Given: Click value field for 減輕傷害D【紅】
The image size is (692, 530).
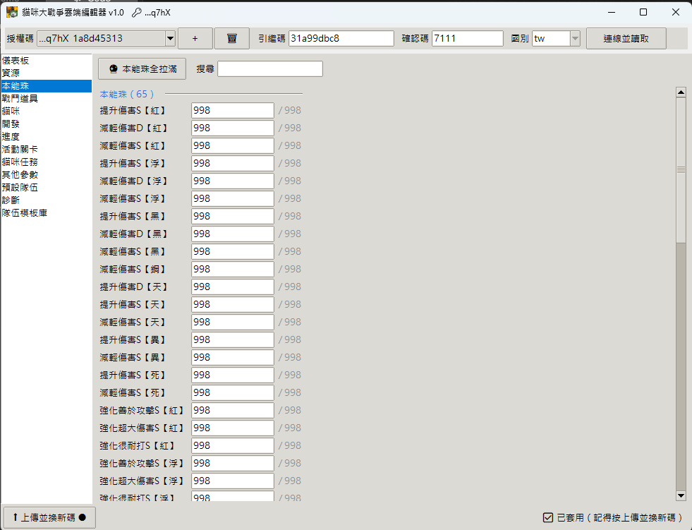Looking at the screenshot, I should point(233,128).
